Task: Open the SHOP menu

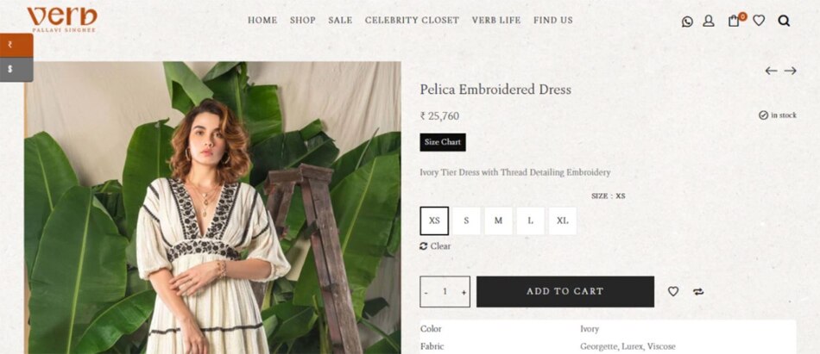Action: [x=302, y=21]
